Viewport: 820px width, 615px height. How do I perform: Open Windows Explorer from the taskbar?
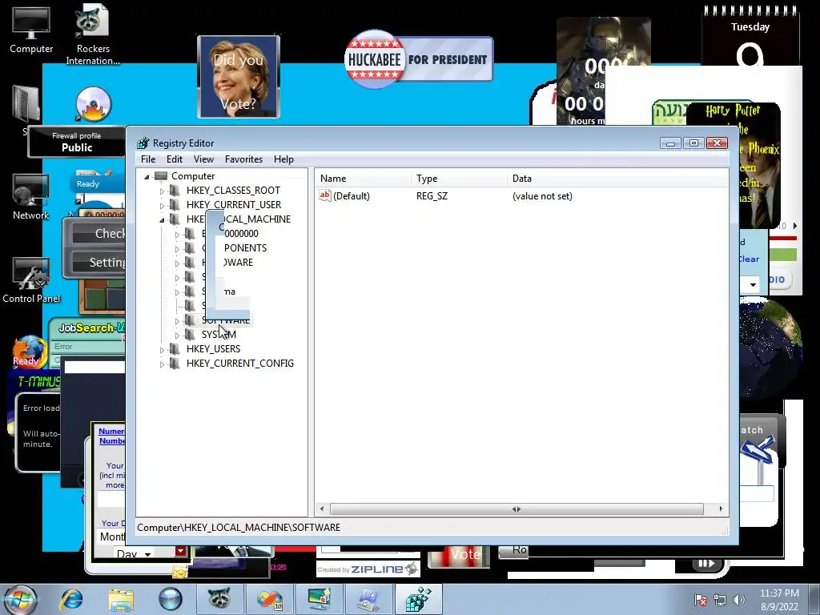point(121,599)
